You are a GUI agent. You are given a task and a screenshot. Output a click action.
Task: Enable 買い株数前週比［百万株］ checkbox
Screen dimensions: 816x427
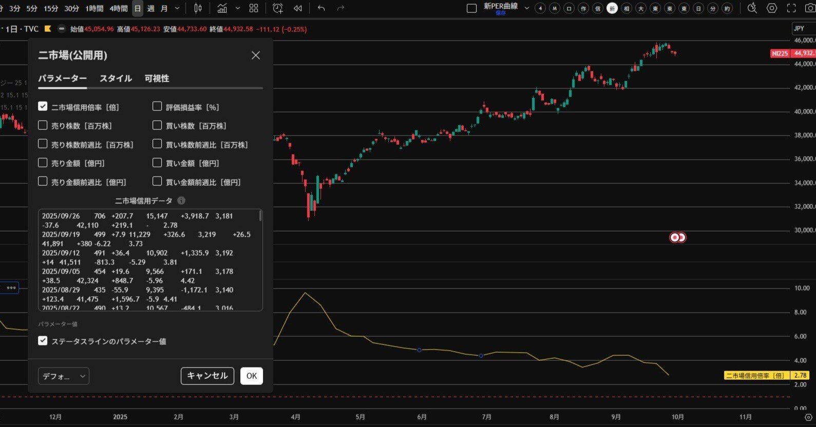[157, 144]
